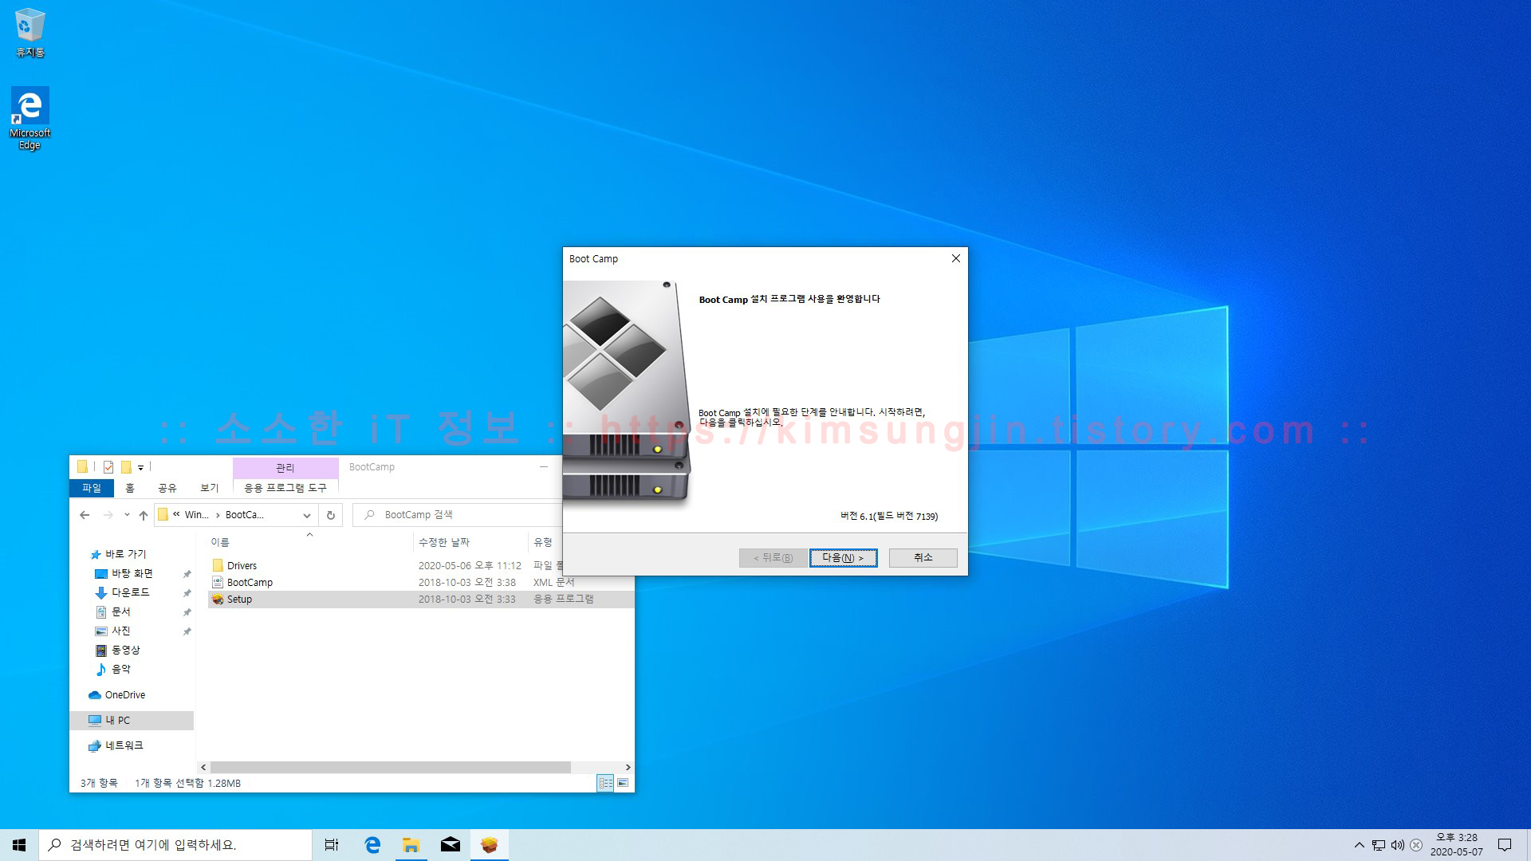Open the recent locations dropdown arrow
The height and width of the screenshot is (861, 1531).
[x=127, y=515]
